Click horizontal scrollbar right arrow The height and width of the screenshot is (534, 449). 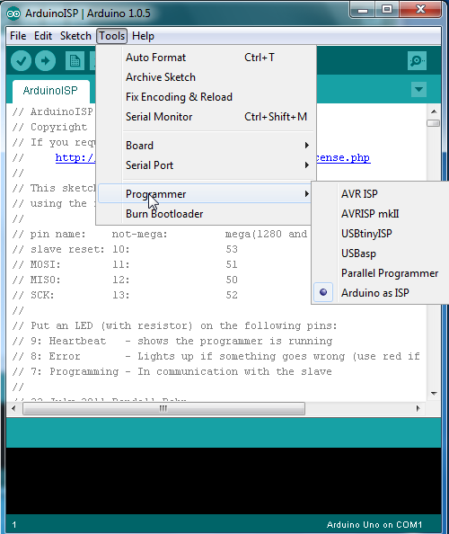pos(418,408)
